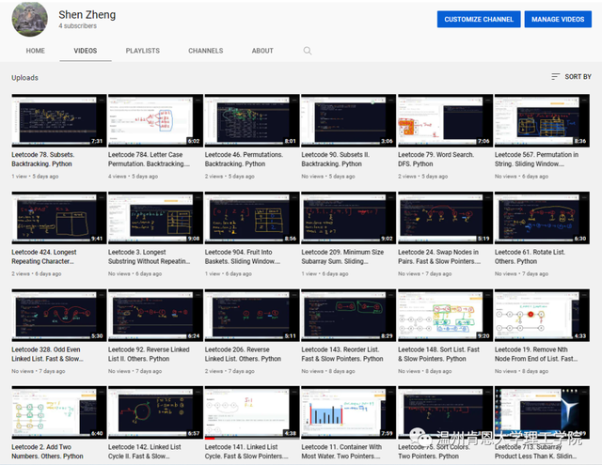This screenshot has height=465, width=602.
Task: Switch to the Playlists tab
Action: tap(142, 51)
